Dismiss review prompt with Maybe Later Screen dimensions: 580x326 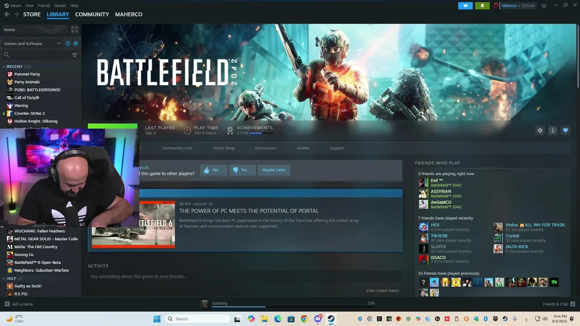pos(274,170)
